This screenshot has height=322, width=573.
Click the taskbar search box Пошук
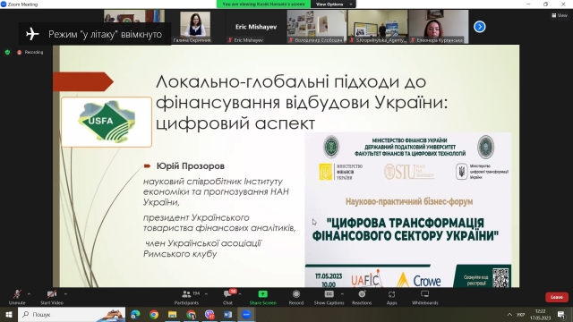[72, 314]
